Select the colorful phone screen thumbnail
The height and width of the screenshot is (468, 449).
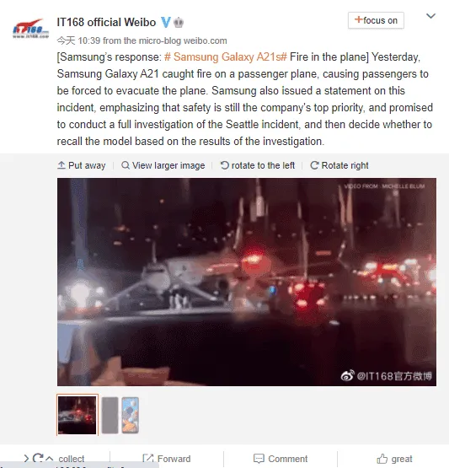(131, 415)
